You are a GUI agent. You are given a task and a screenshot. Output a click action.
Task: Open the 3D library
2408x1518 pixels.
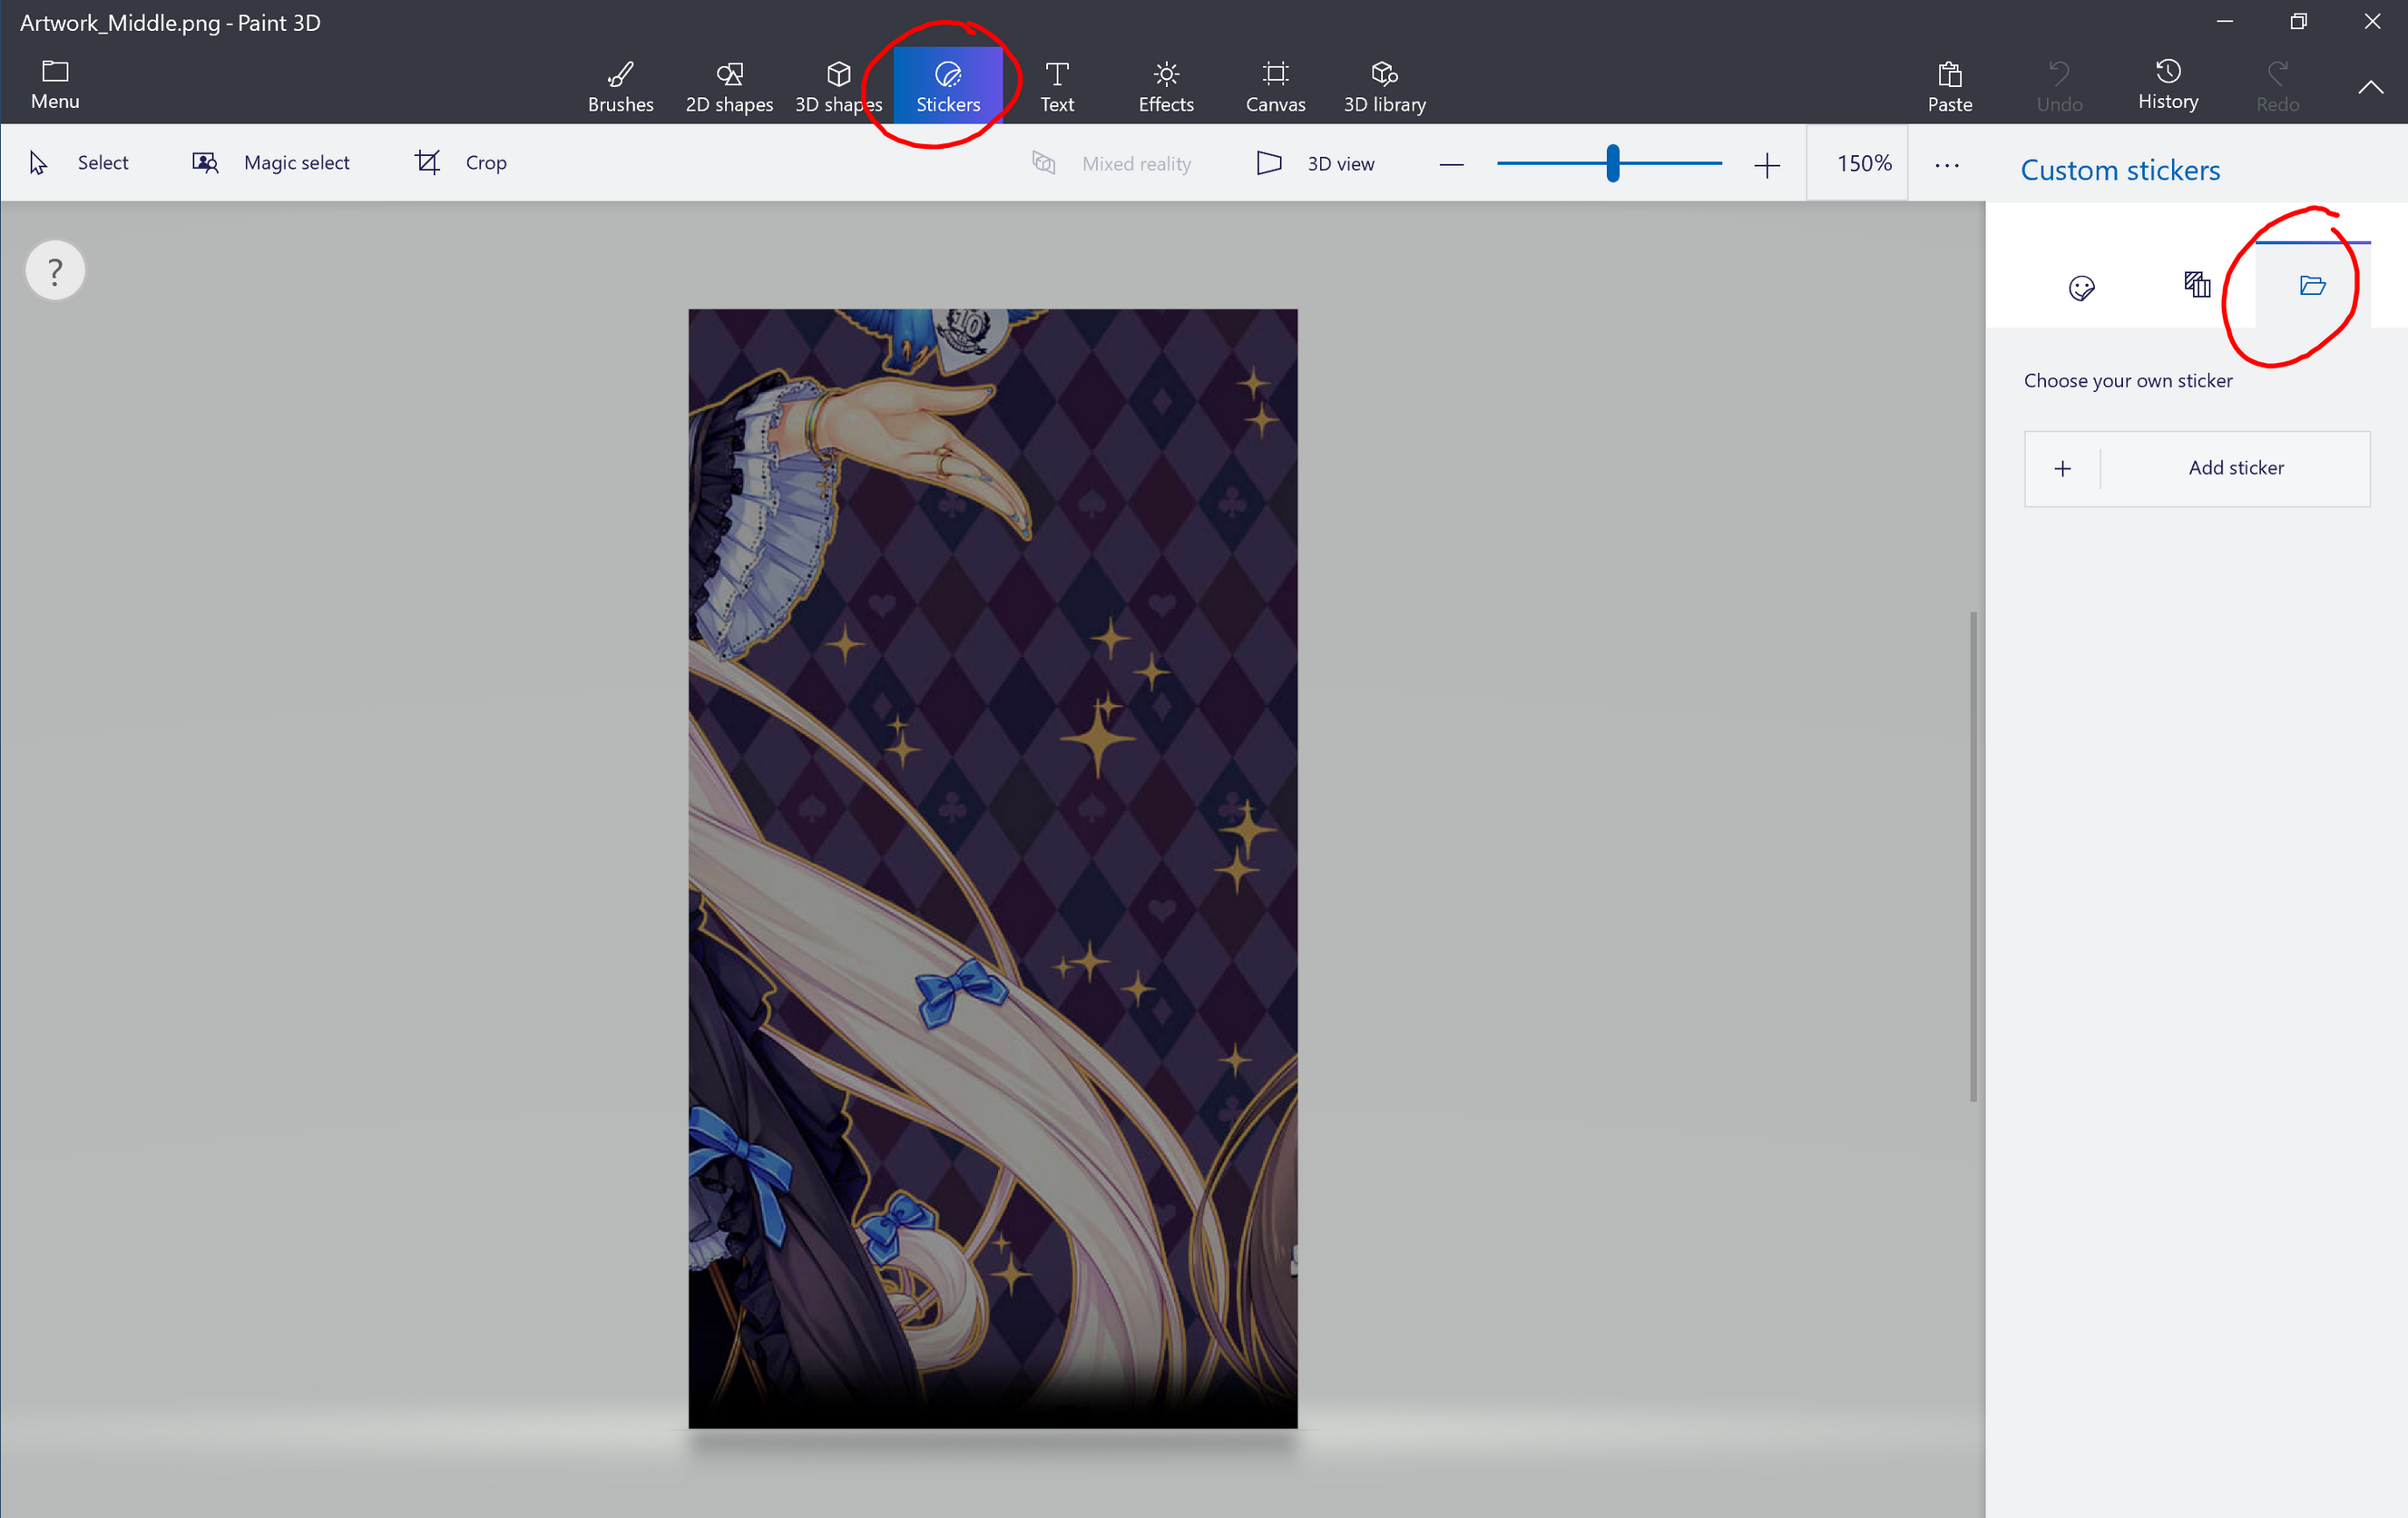[1384, 86]
